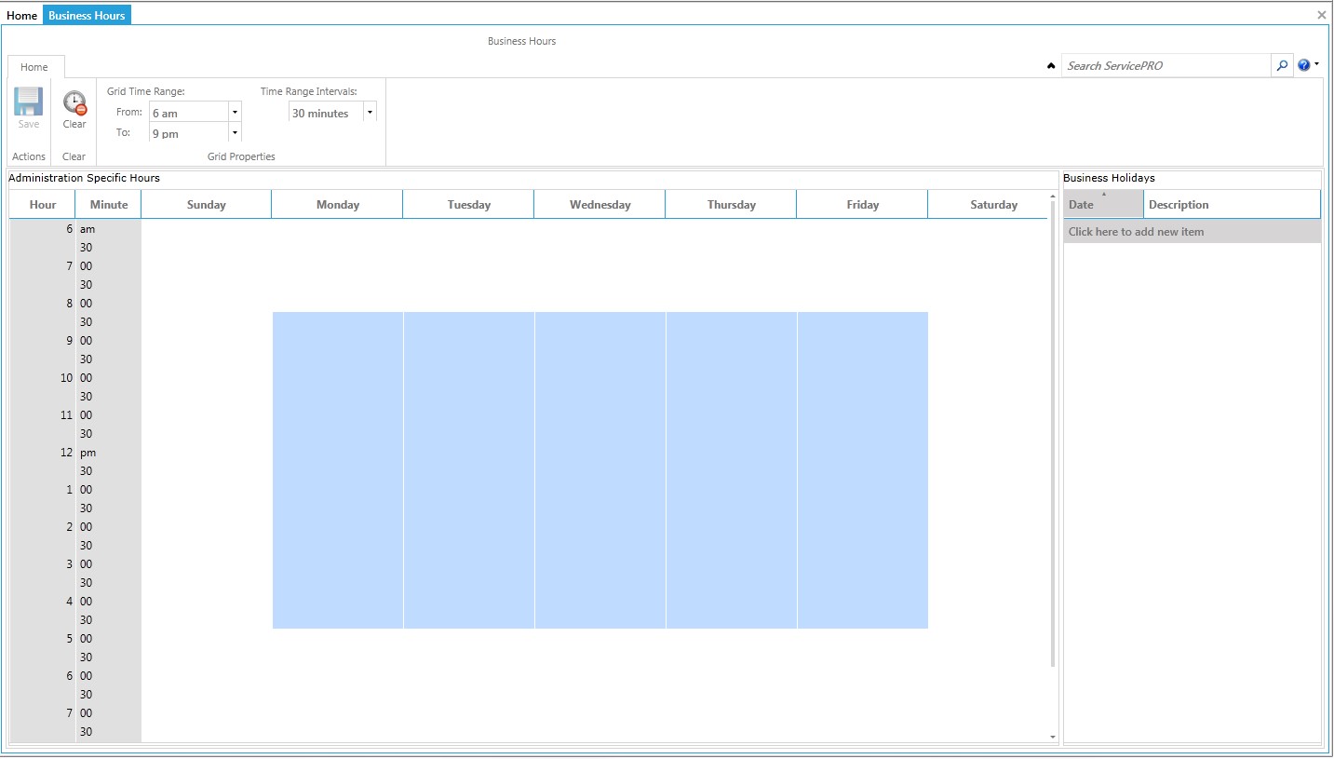Viewport: 1334px width, 759px height.
Task: Open the blue help question icon
Action: pos(1303,65)
